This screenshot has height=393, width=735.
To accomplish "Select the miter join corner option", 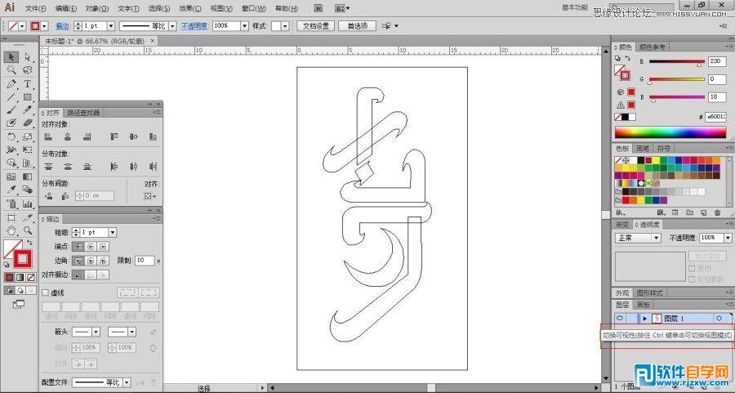I will coord(78,261).
